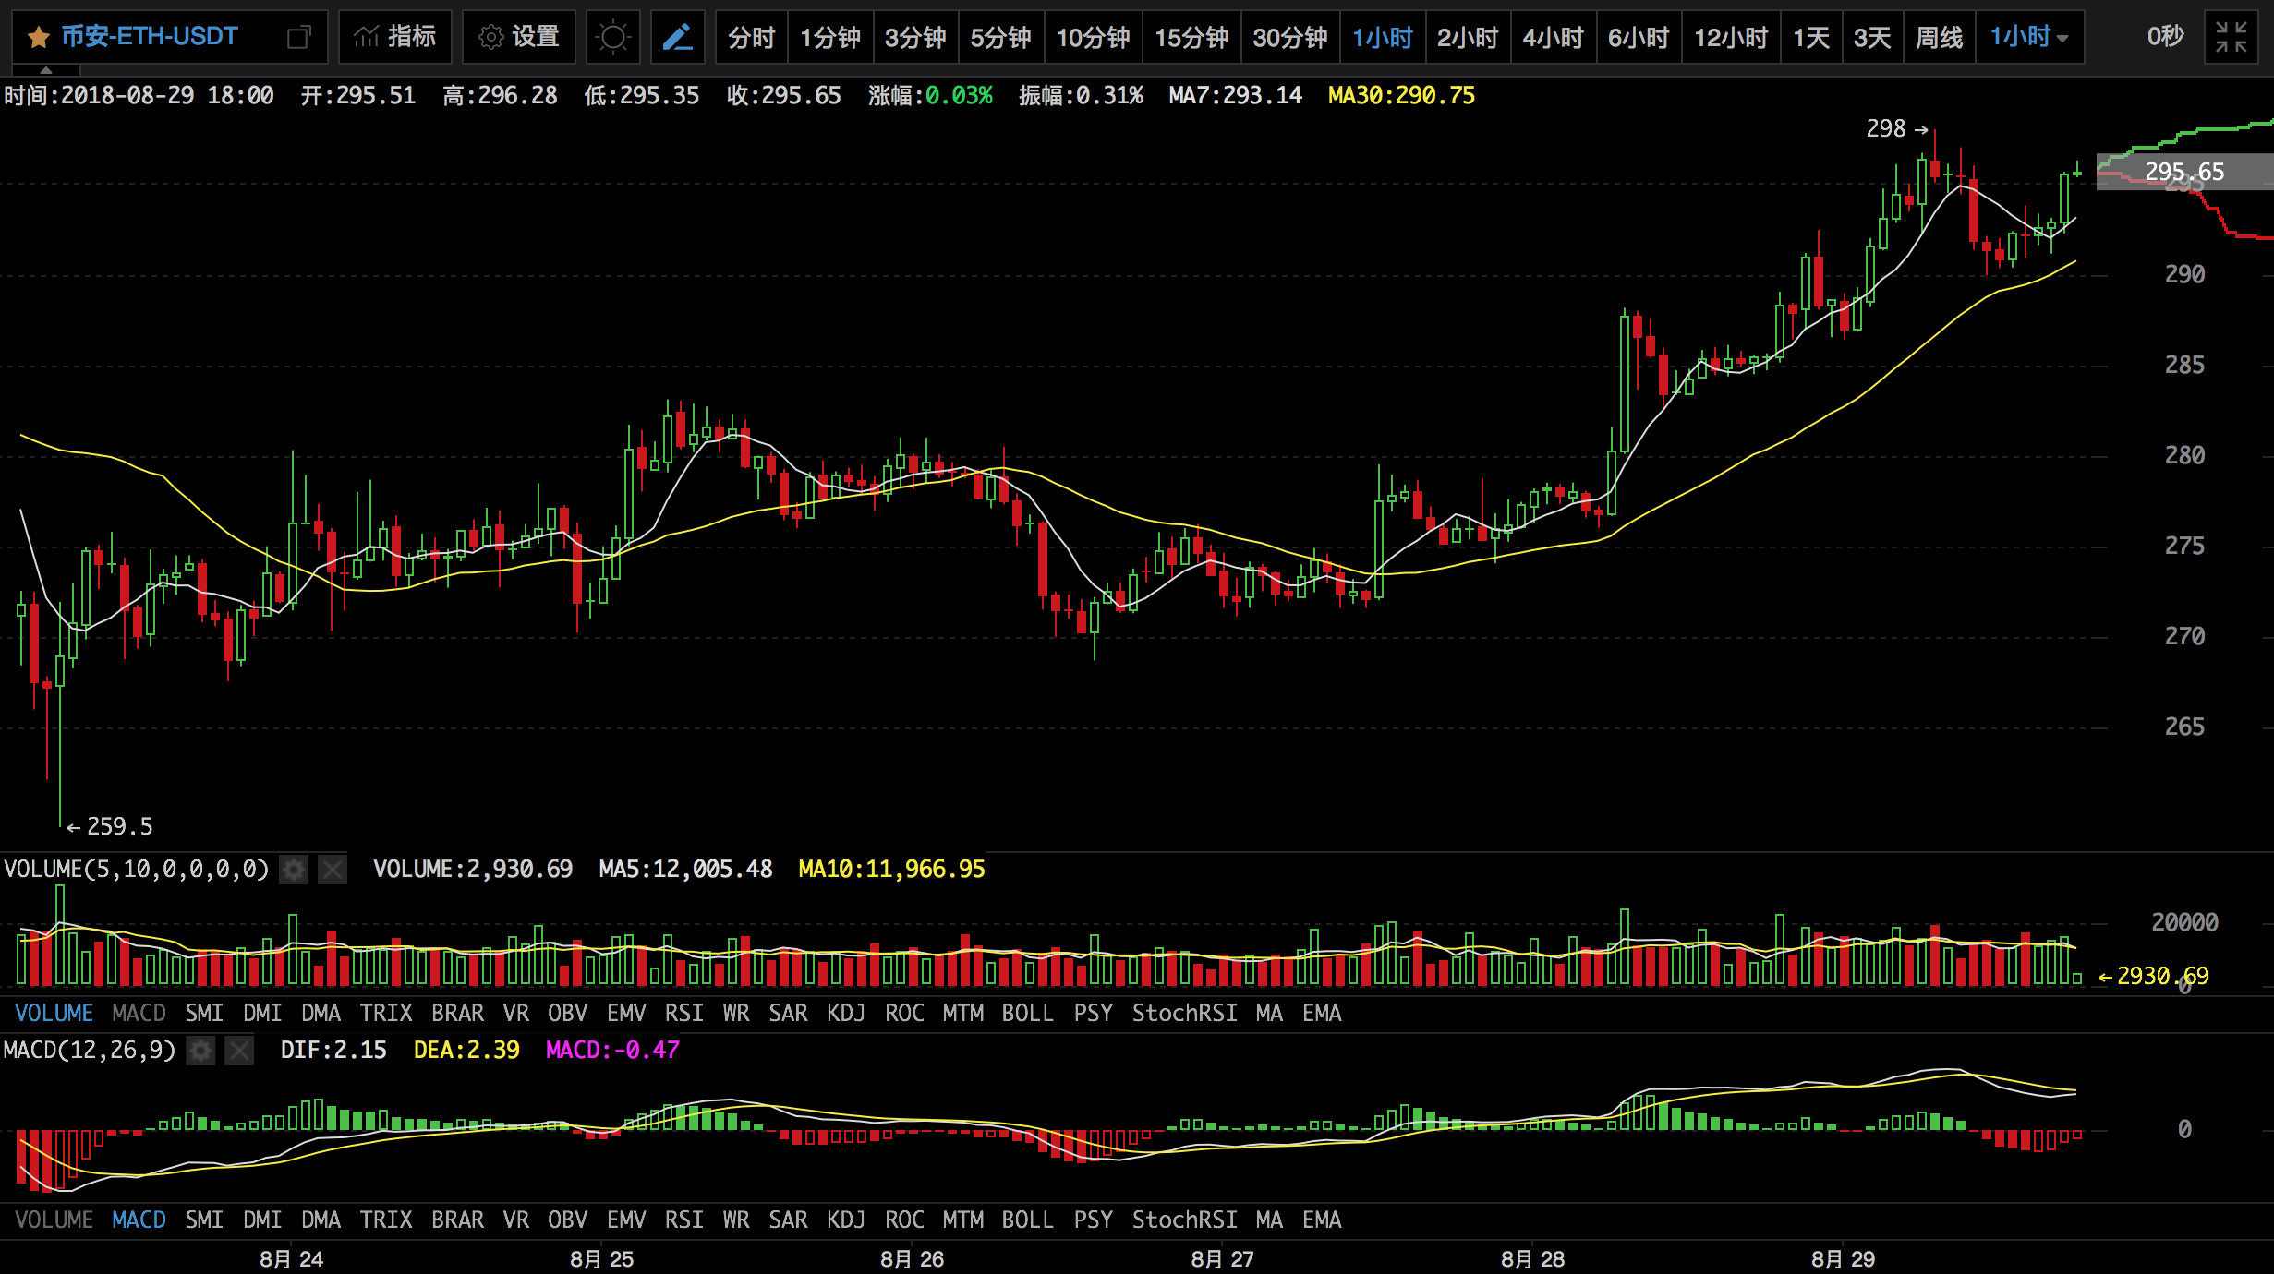The image size is (2274, 1274).
Task: Select the 3天 interval
Action: (x=1872, y=37)
